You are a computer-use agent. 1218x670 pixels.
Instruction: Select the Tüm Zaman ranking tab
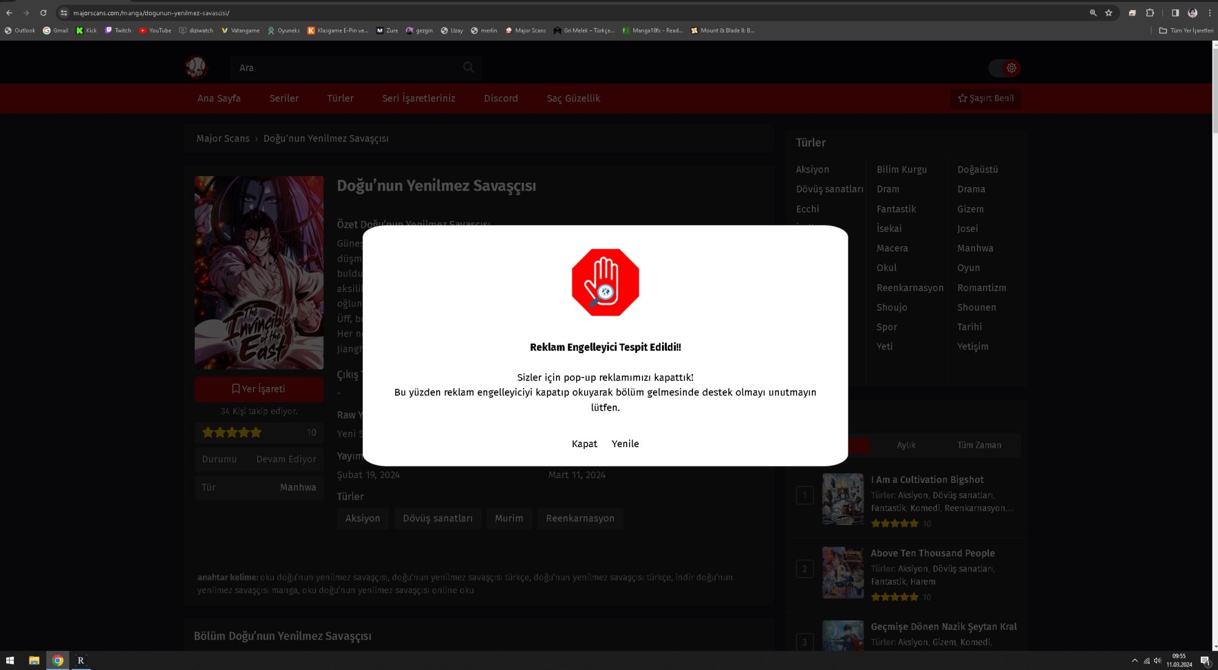coord(979,445)
